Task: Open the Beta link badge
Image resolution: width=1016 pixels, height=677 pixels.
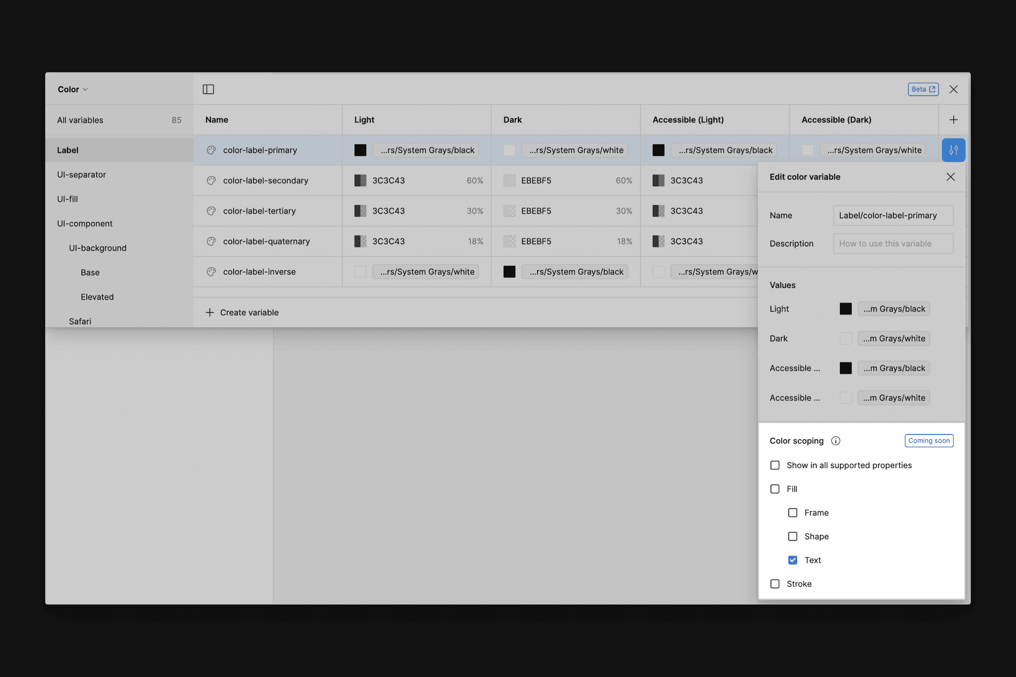Action: click(923, 89)
